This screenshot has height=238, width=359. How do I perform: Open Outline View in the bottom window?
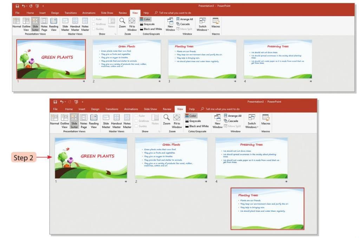point(65,121)
